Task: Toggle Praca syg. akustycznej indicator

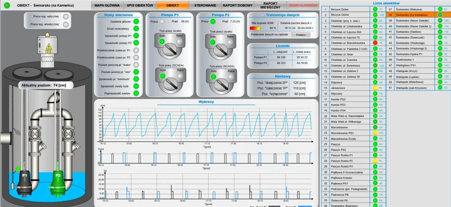Action: (x=66, y=24)
